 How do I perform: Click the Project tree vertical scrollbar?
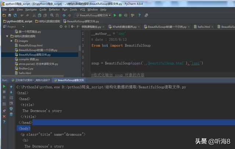point(80,48)
